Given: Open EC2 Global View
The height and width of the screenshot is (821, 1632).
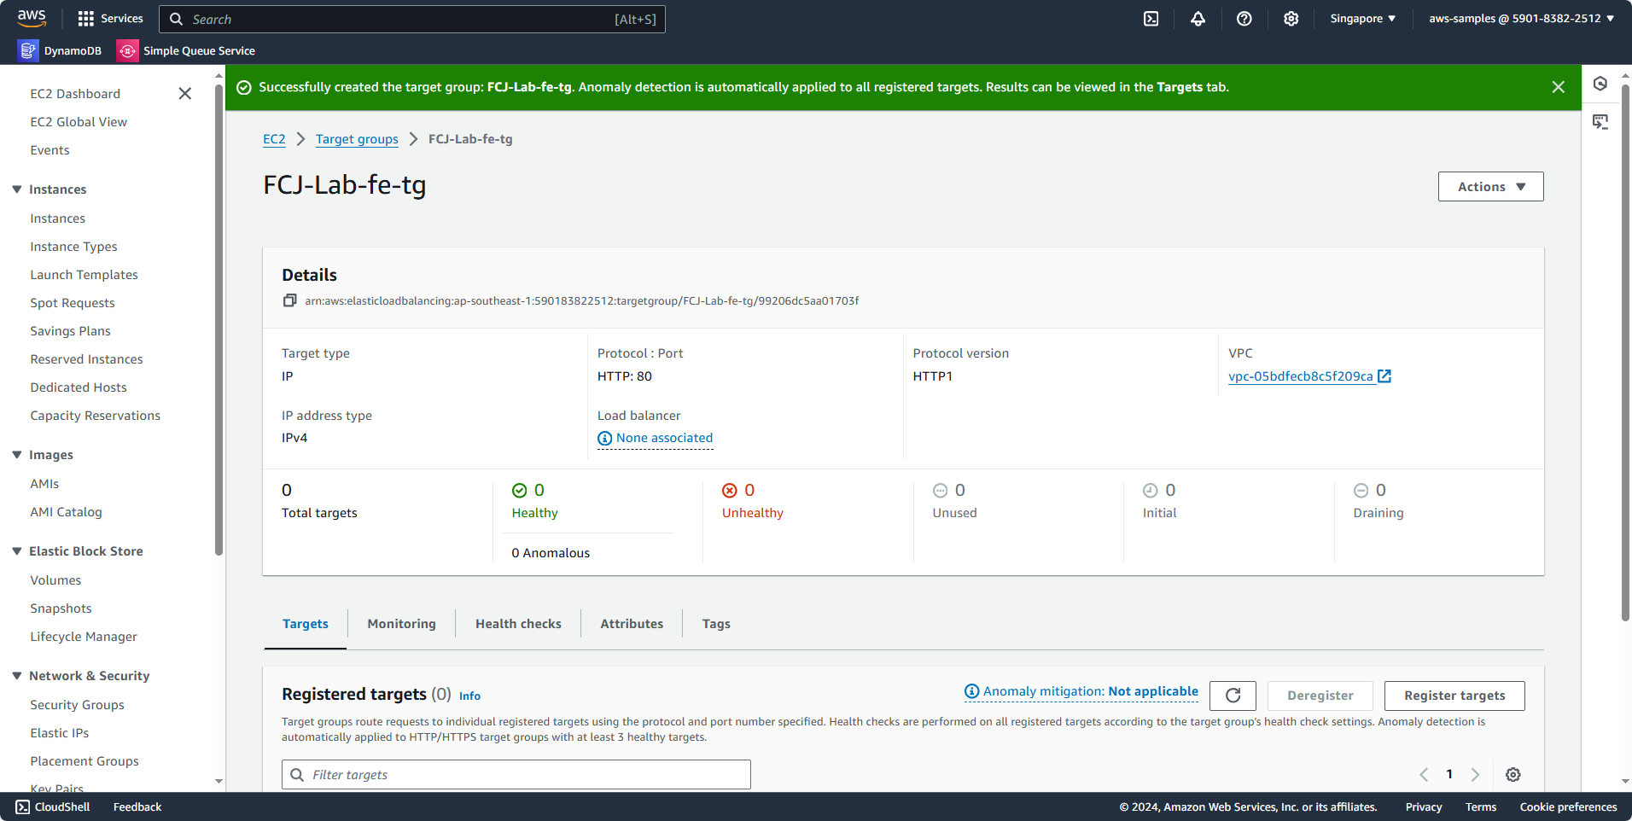Looking at the screenshot, I should pyautogui.click(x=79, y=122).
